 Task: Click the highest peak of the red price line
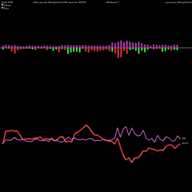[x=86, y=124]
